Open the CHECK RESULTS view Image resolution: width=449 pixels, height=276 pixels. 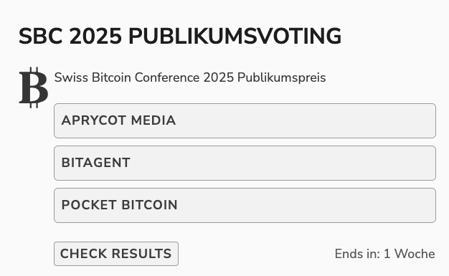pos(116,254)
